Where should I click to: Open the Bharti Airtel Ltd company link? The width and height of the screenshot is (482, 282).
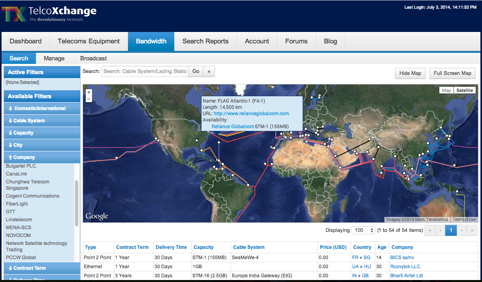[407, 276]
